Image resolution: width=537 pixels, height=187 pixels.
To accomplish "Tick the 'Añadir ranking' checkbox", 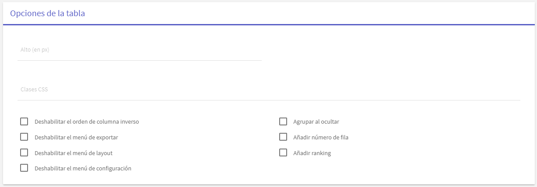I will 283,152.
